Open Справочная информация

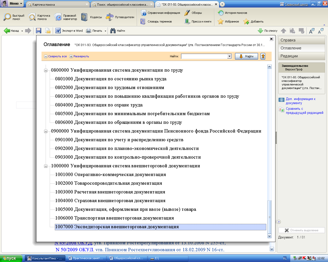pos(160,13)
